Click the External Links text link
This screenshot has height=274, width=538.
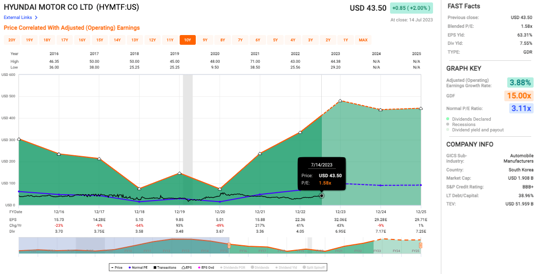tap(18, 18)
